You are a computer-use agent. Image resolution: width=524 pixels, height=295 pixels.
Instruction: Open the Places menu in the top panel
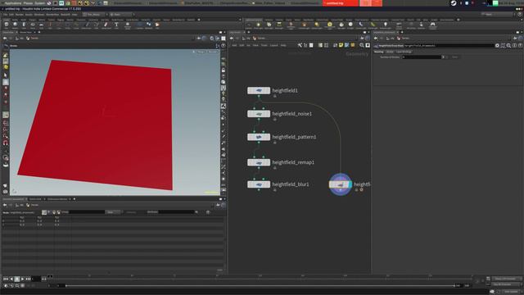28,3
